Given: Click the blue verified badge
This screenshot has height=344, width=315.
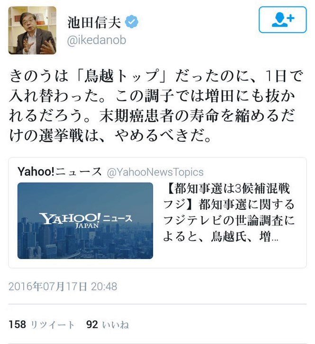Looking at the screenshot, I should [132, 21].
